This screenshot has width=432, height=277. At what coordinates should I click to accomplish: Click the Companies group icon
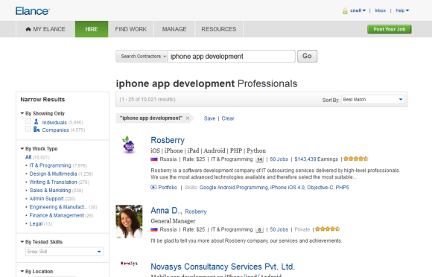36,129
